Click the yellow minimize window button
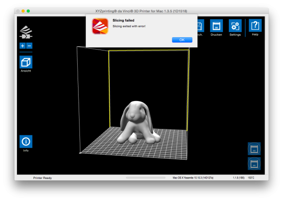 pos(23,11)
